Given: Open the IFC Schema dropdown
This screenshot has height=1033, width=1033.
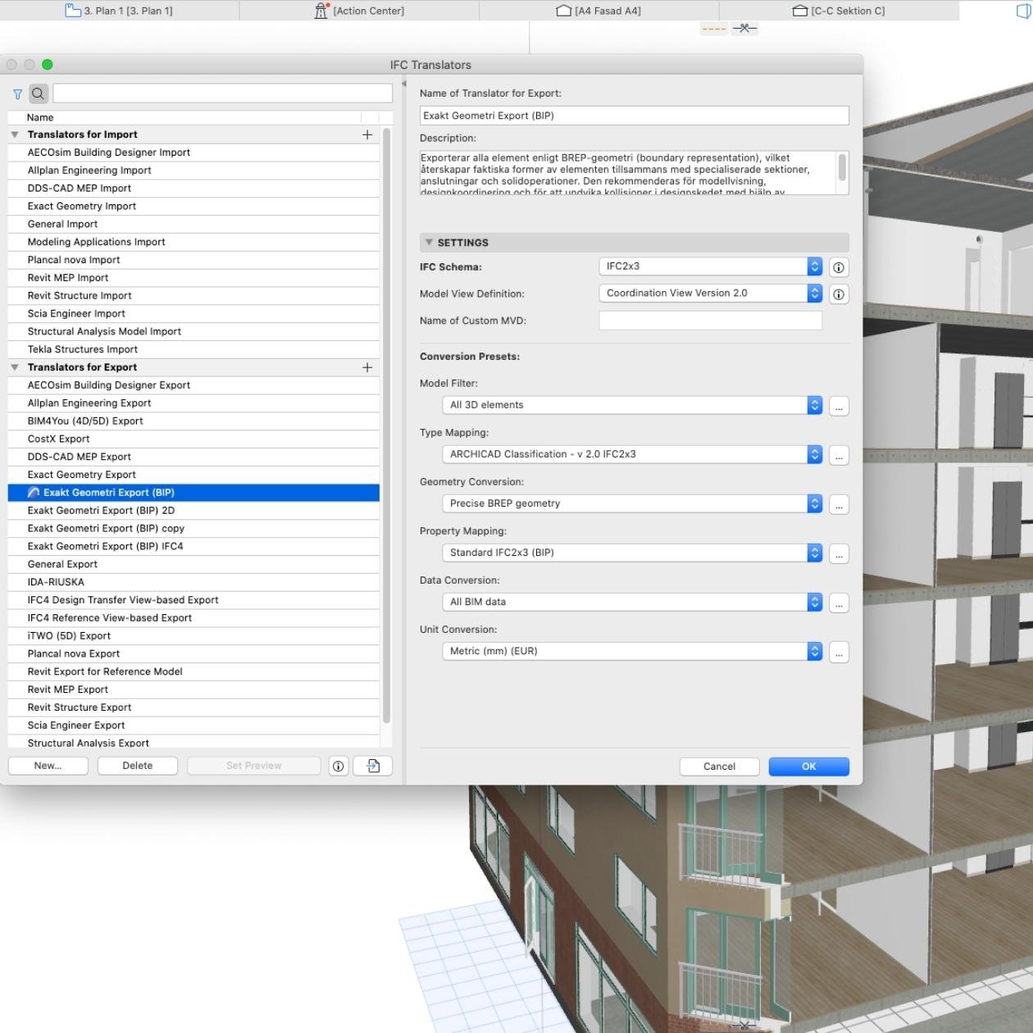Looking at the screenshot, I should [x=710, y=266].
